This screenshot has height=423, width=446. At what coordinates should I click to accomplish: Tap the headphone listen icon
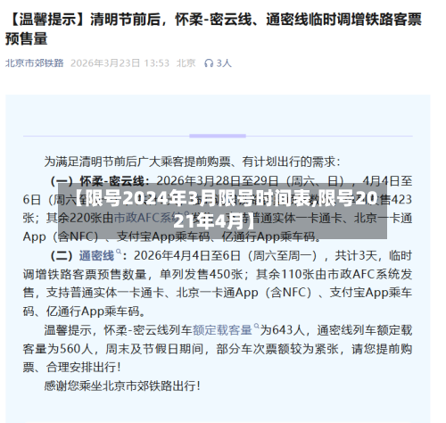[x=209, y=63]
